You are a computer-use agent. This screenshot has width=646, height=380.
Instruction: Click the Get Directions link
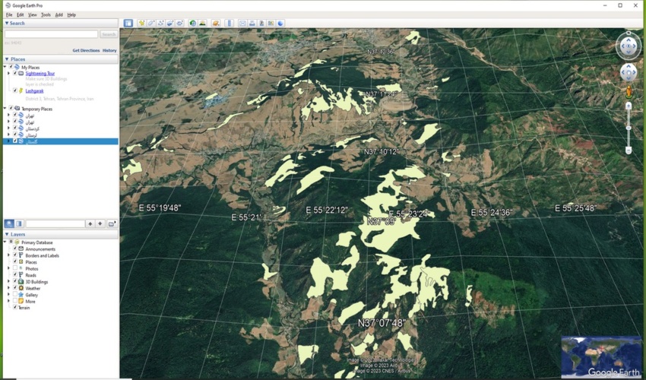coord(86,50)
